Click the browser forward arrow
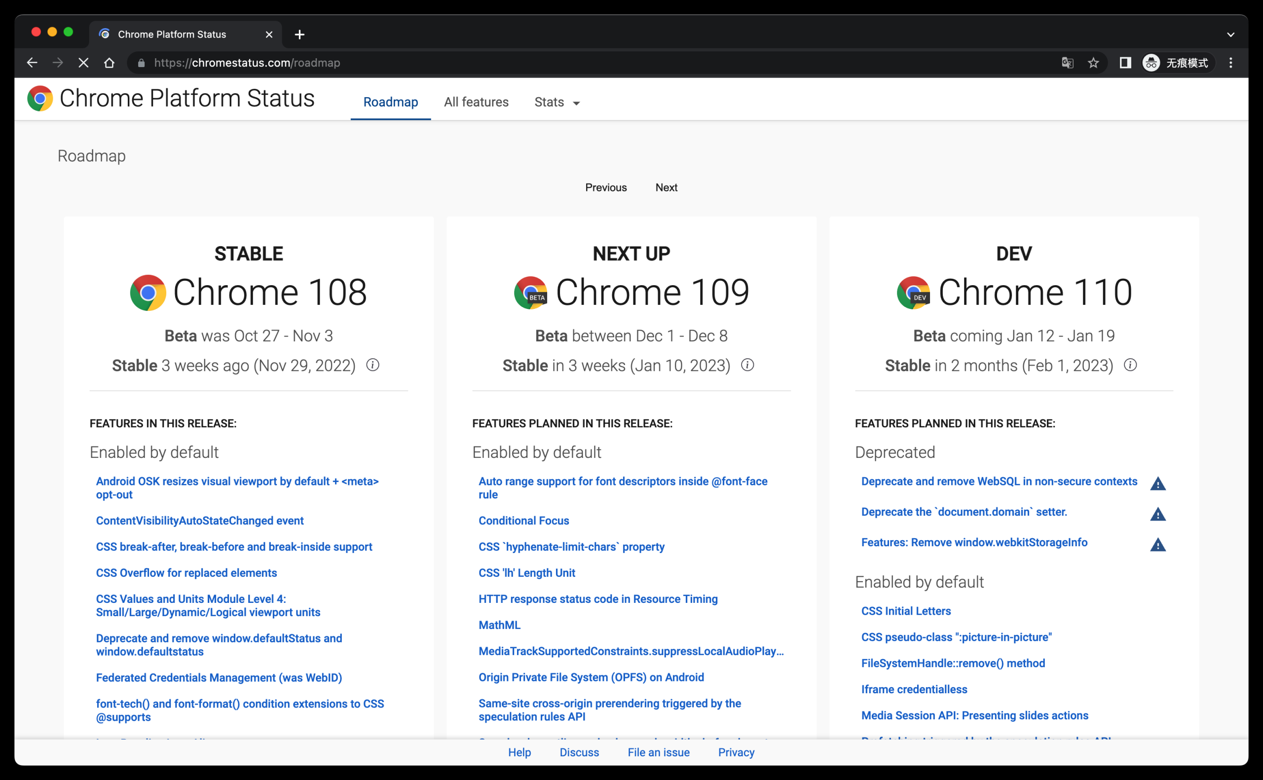The height and width of the screenshot is (780, 1263). click(58, 63)
